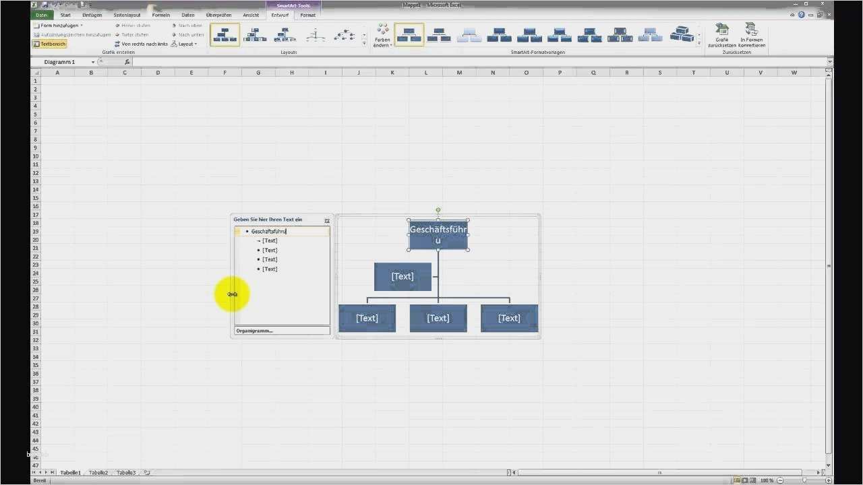The width and height of the screenshot is (863, 485).
Task: Open the Datei tab
Action: tap(42, 15)
